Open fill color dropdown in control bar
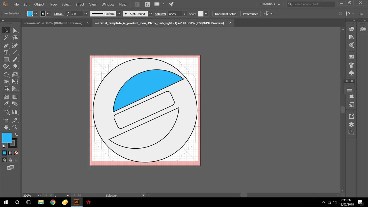The width and height of the screenshot is (368, 207). point(36,14)
